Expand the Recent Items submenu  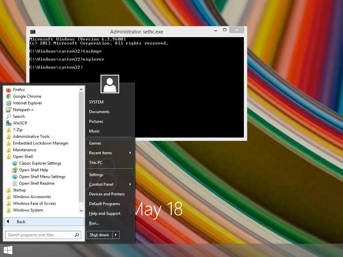(x=110, y=153)
